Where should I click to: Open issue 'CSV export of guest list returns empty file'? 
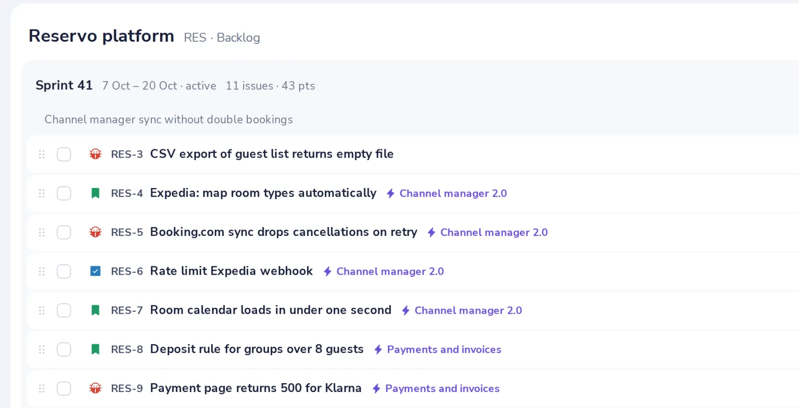click(x=272, y=154)
